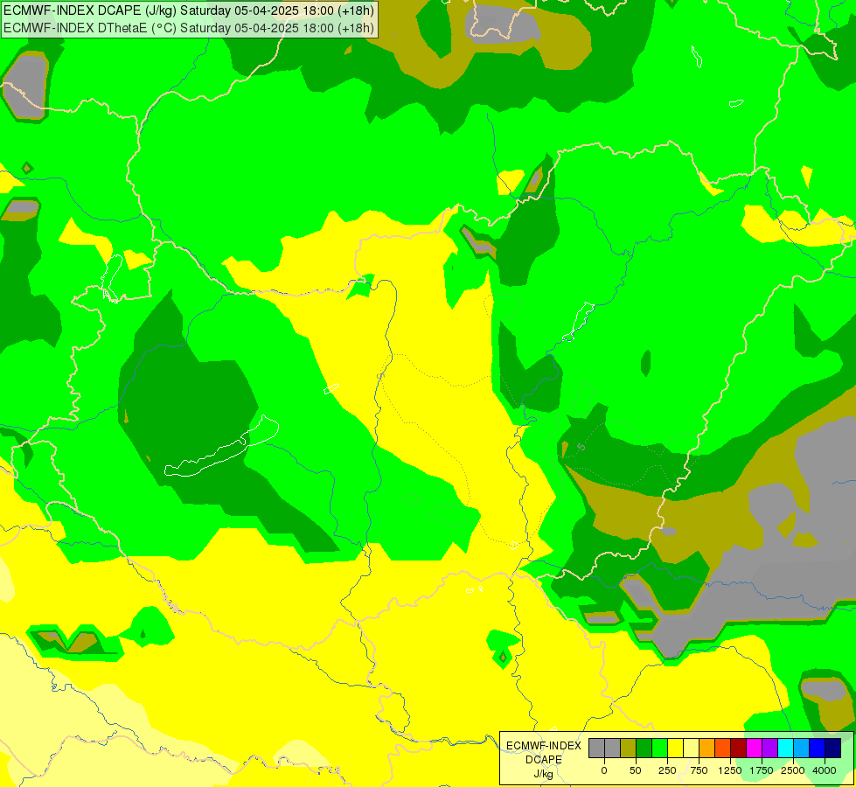Click the legend's J/kg unit label
Viewport: 856px width, 787px height.
click(544, 775)
